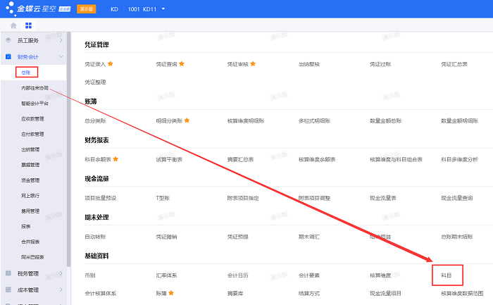Open 应收款管理 in the sidebar
The width and height of the screenshot is (493, 305).
(32, 118)
